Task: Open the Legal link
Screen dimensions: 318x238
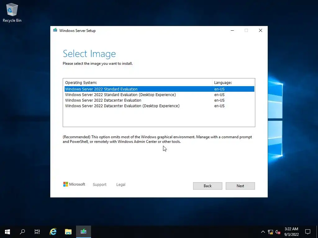Action: (121, 185)
